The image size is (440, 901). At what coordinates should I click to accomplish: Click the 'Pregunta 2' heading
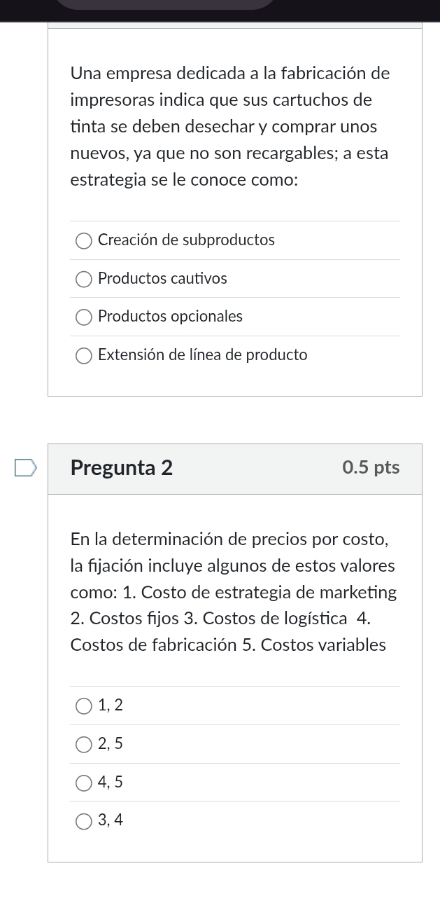[x=122, y=468]
